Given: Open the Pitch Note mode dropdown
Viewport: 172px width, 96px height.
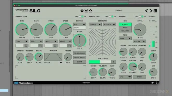Looking at the screenshot, I should coord(51,41).
